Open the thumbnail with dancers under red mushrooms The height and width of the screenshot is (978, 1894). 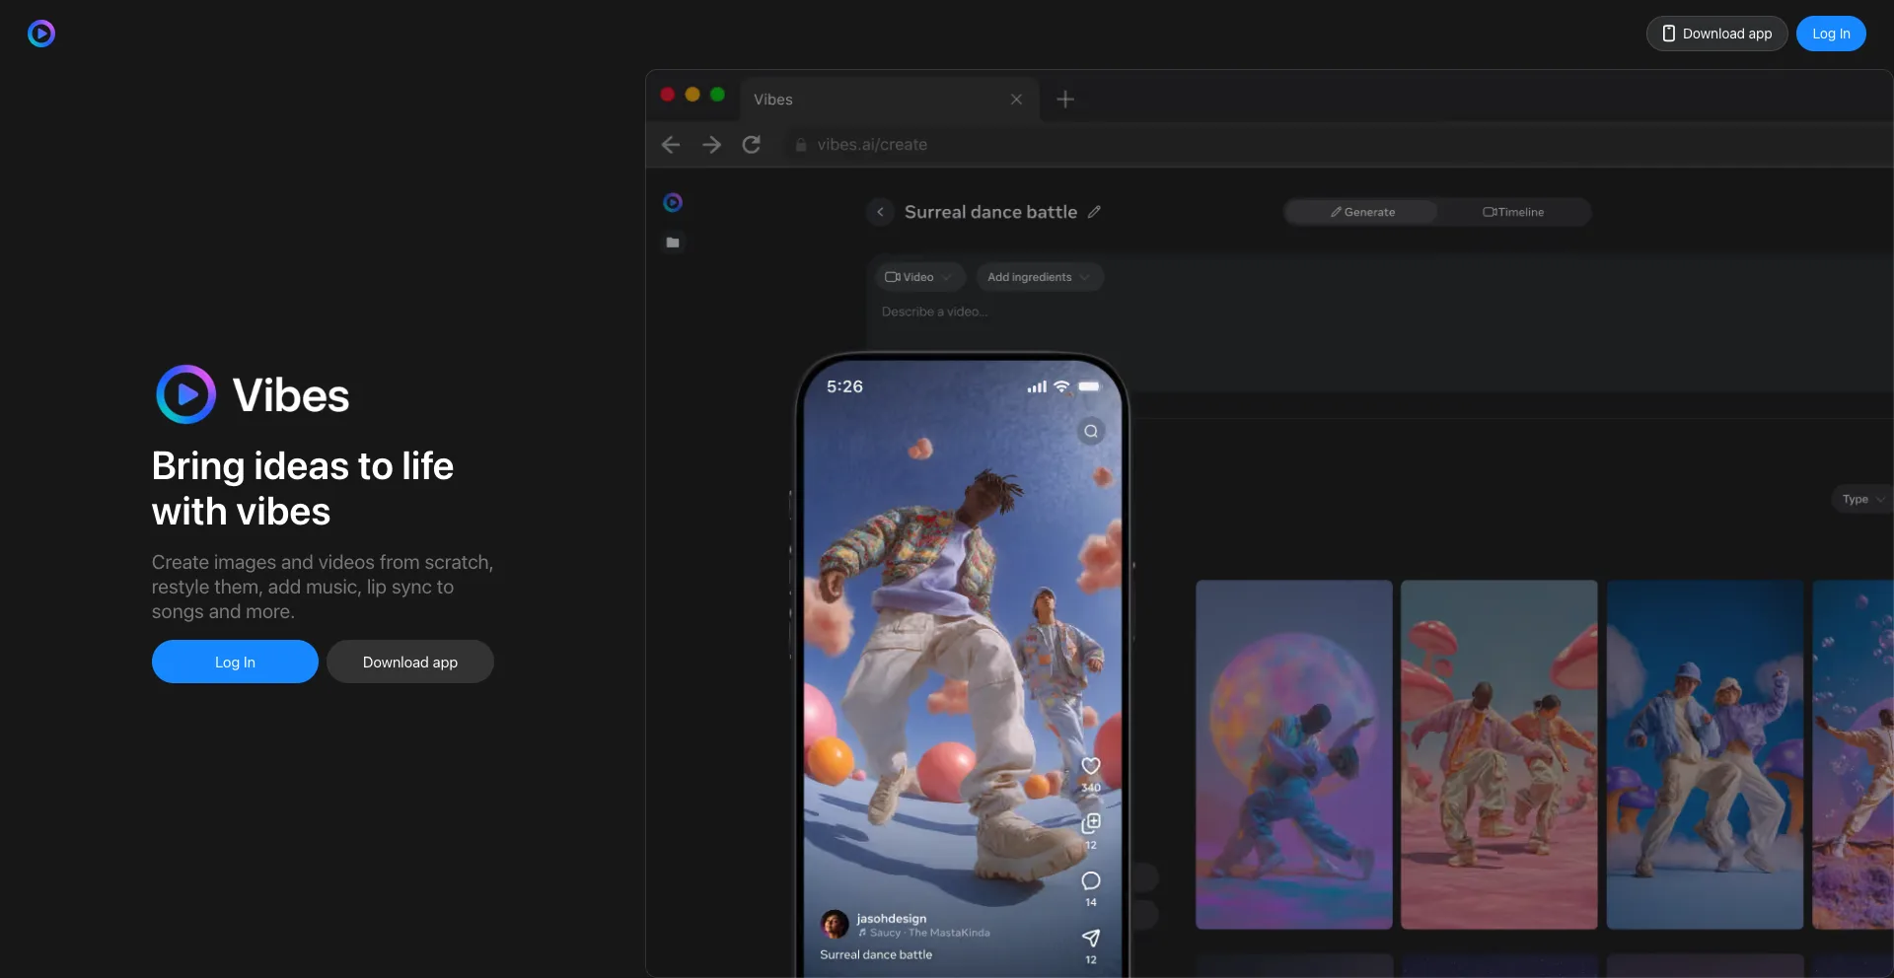coord(1499,754)
